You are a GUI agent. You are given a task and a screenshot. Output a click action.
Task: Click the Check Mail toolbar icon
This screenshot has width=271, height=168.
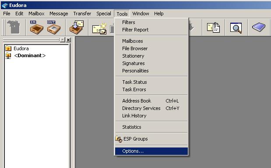pos(77,27)
